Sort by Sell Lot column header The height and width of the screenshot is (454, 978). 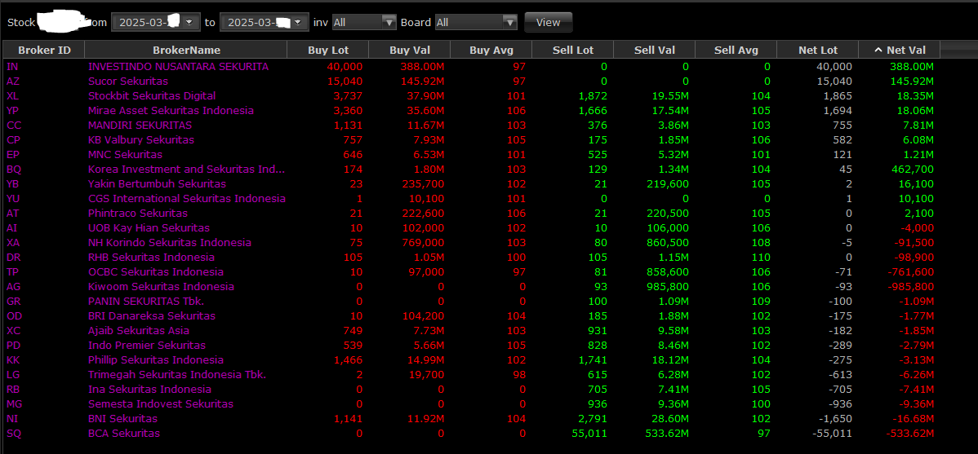pos(573,50)
